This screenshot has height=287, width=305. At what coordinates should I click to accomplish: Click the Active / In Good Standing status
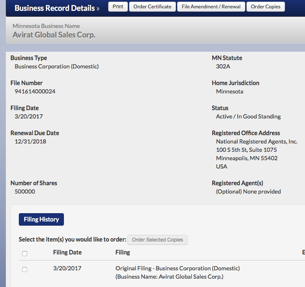point(248,116)
